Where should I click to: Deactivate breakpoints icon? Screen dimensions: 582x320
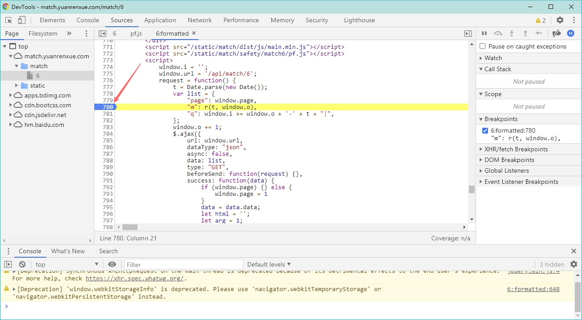pos(557,33)
